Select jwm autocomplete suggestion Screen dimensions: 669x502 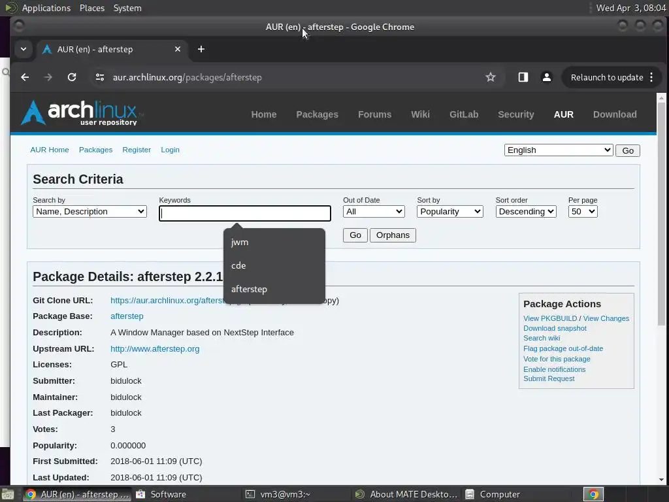coord(274,242)
